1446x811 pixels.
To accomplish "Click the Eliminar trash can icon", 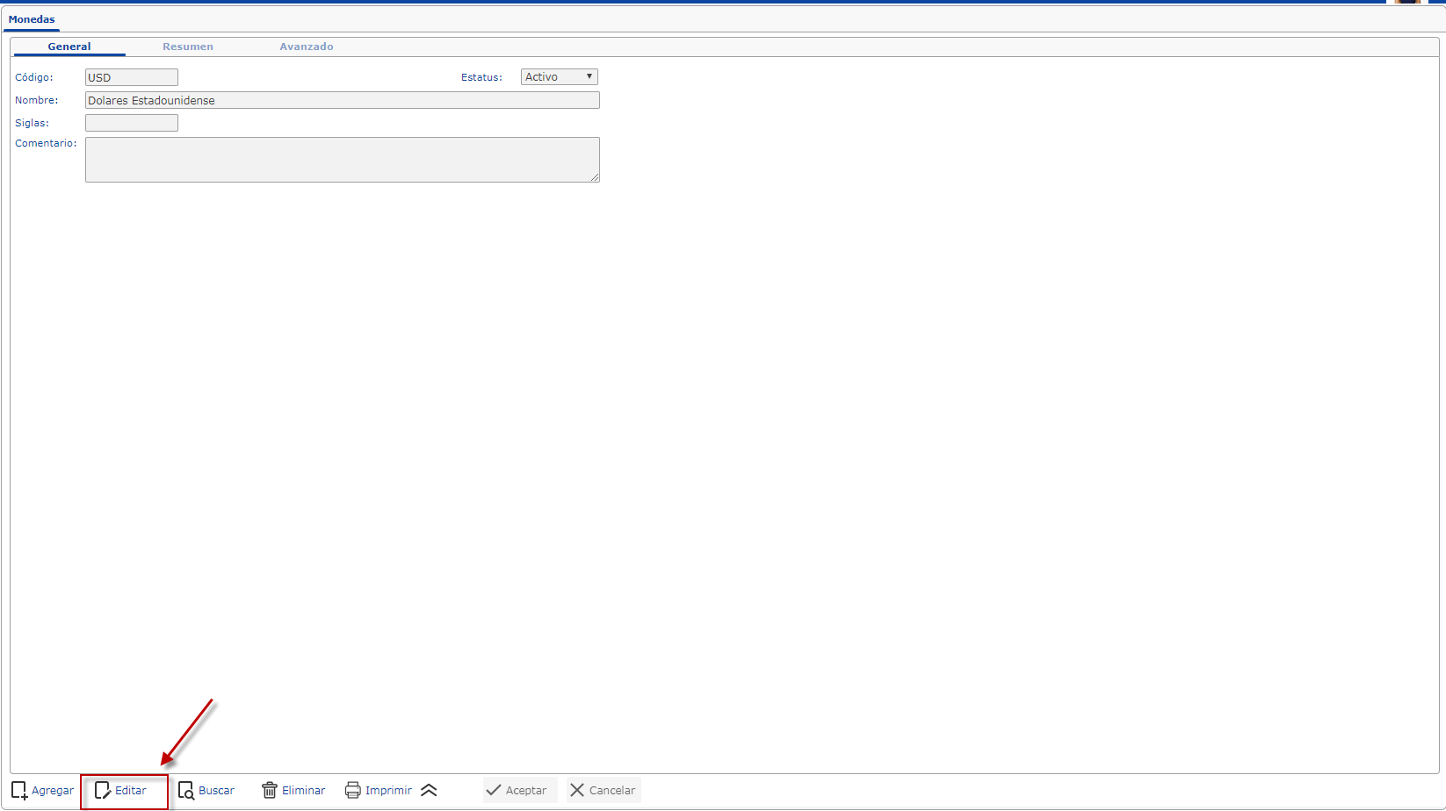I will click(270, 791).
